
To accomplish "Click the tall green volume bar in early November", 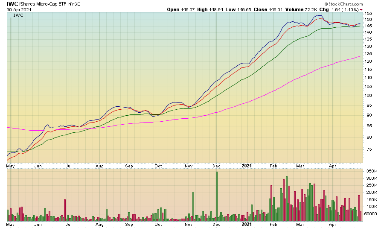I will click(193, 206).
